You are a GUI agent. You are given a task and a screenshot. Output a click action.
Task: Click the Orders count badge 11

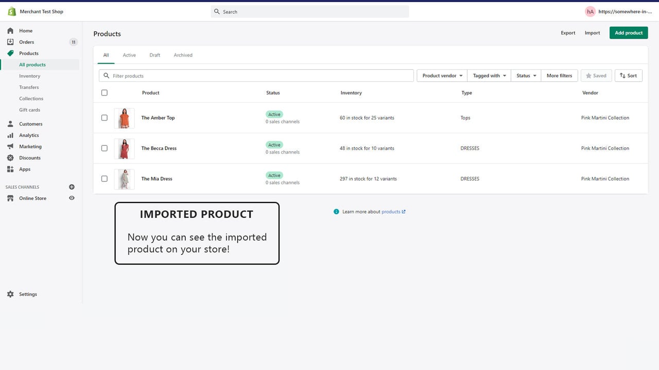point(73,42)
